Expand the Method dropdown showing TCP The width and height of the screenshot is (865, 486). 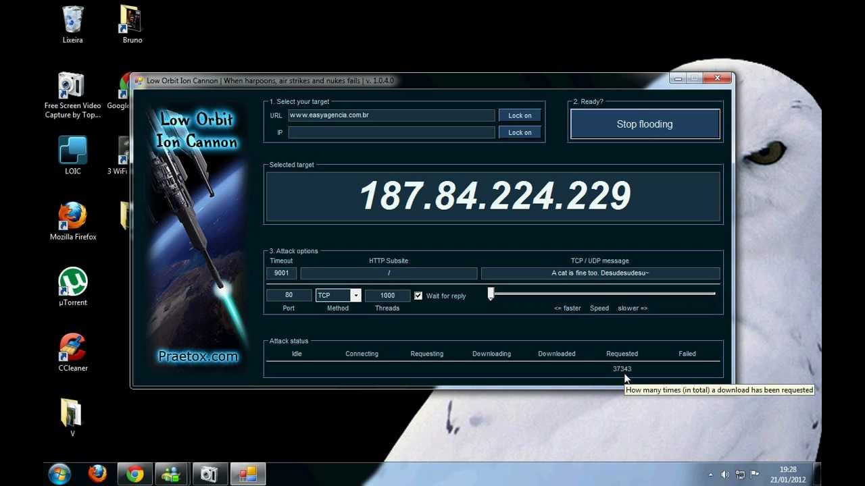[355, 295]
